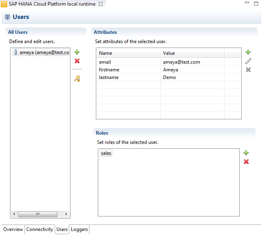This screenshot has height=235, width=263.
Task: Select the lastname attribute row
Action: click(x=169, y=77)
